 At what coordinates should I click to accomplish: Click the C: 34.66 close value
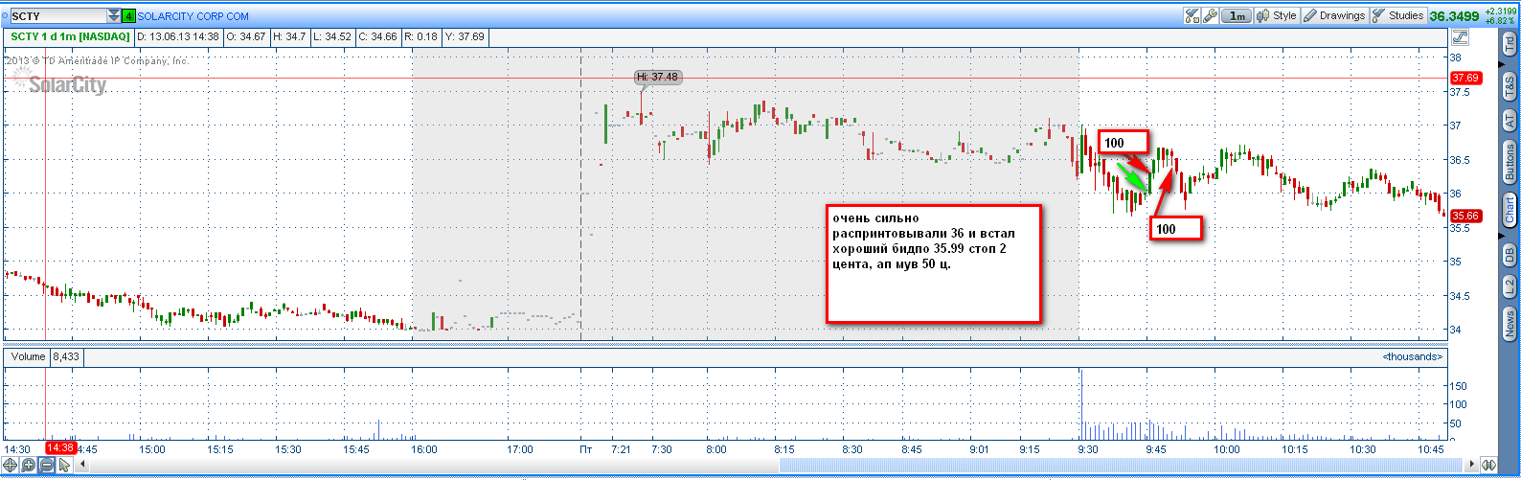coord(377,37)
